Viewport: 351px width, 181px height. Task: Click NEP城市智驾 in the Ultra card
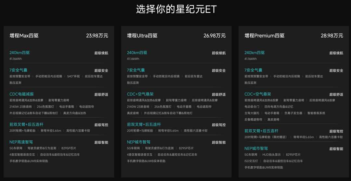click(x=138, y=142)
